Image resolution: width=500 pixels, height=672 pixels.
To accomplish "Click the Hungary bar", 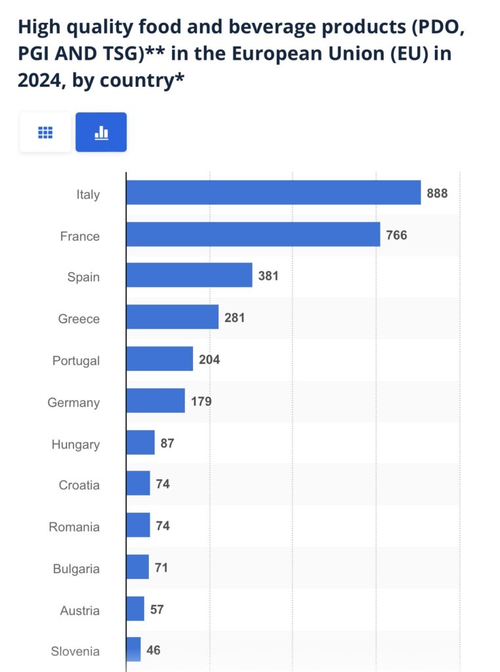I will click(x=140, y=443).
